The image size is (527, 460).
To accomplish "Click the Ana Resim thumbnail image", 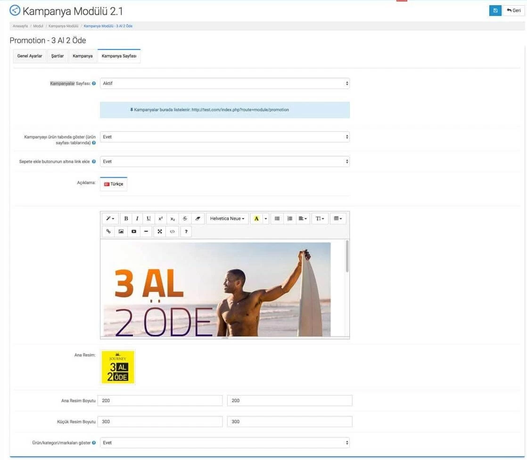I will point(118,367).
